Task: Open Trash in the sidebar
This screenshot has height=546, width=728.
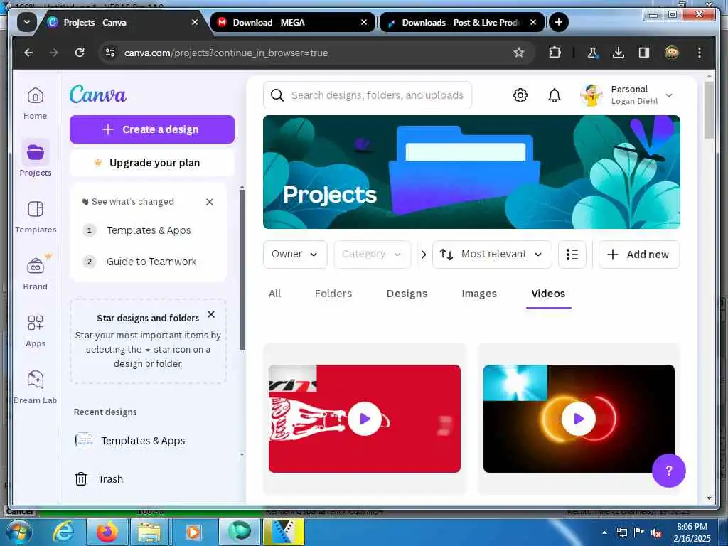Action: pyautogui.click(x=99, y=478)
